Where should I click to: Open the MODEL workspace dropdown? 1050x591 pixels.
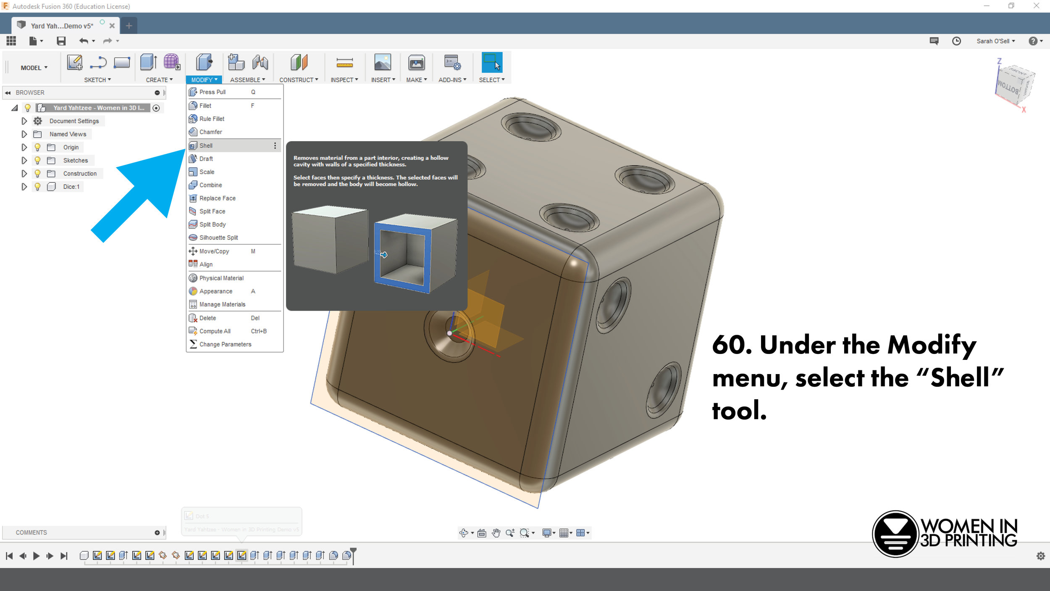click(34, 68)
